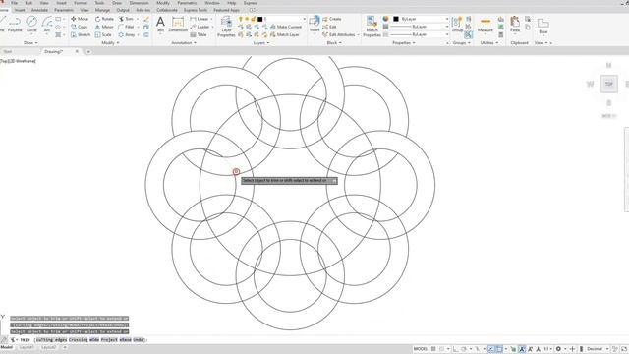Screen dimensions: 629x354
Task: Open the layer name dropdown list
Action: click(304, 19)
